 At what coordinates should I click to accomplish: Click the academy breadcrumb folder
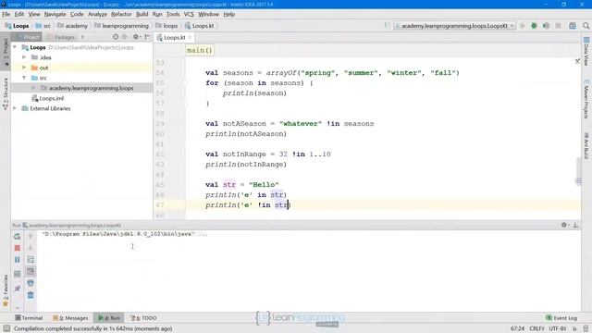(x=72, y=26)
